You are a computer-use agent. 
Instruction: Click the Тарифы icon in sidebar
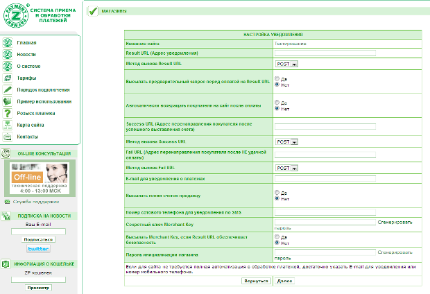point(7,78)
